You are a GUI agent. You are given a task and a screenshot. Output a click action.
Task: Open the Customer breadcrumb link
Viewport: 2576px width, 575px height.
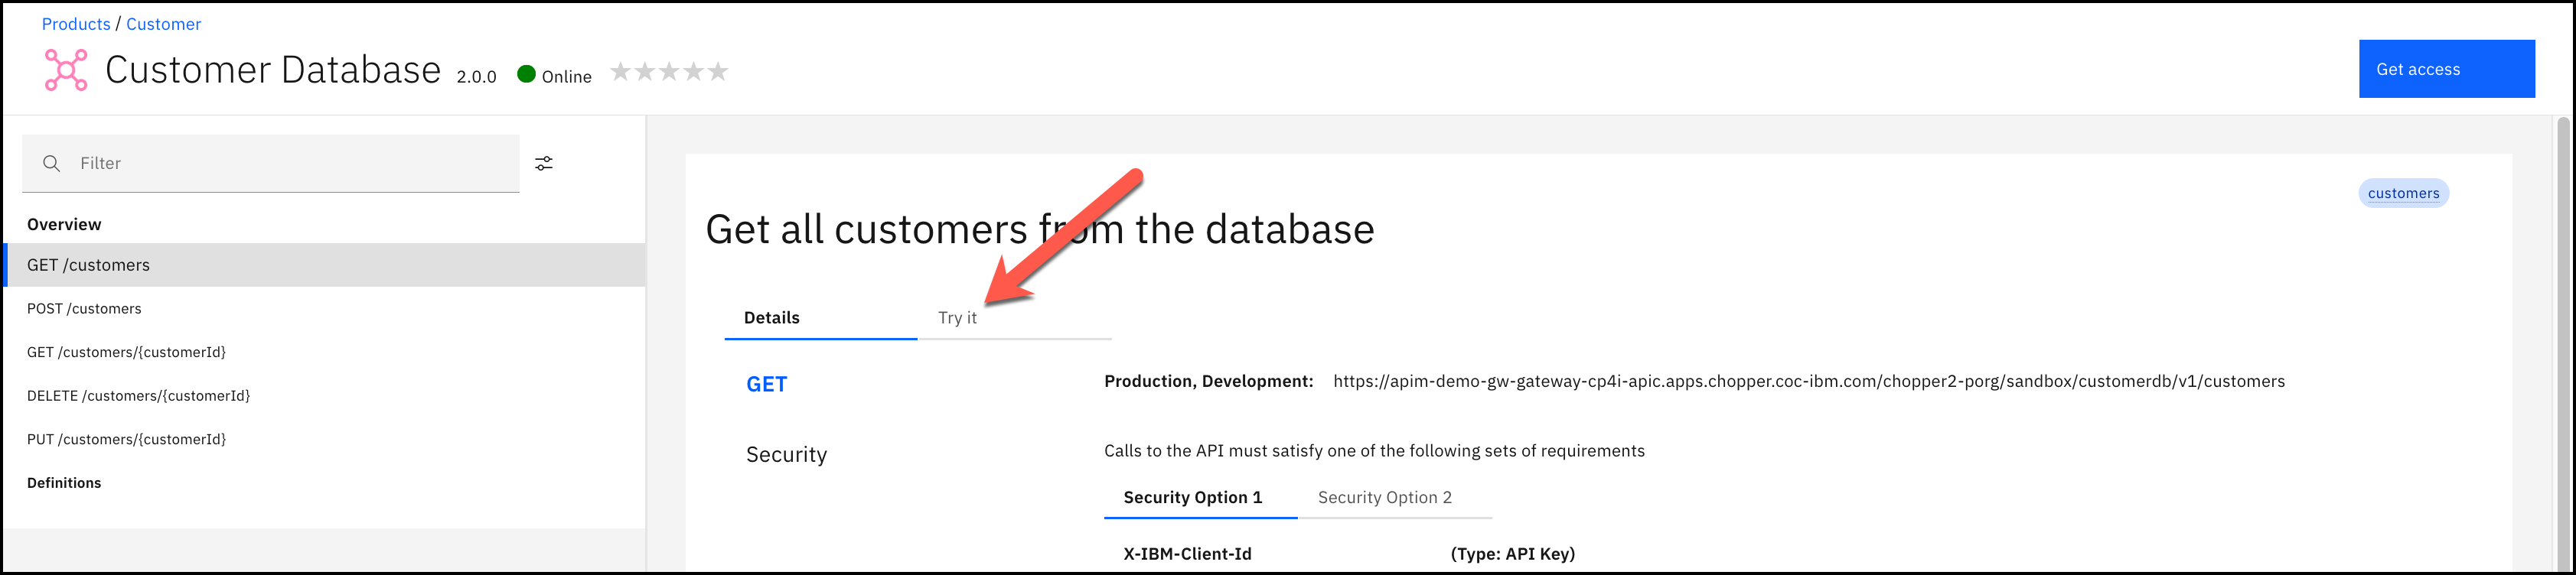click(x=163, y=24)
